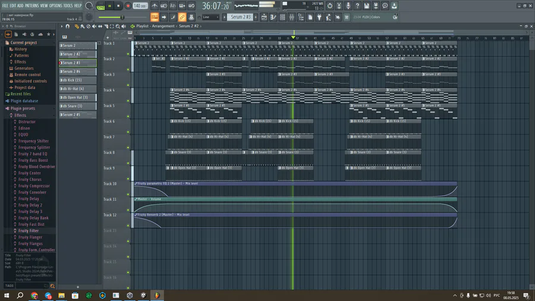The height and width of the screenshot is (301, 535).
Task: Open the cloud tab in Browser
Action: (x=40, y=34)
